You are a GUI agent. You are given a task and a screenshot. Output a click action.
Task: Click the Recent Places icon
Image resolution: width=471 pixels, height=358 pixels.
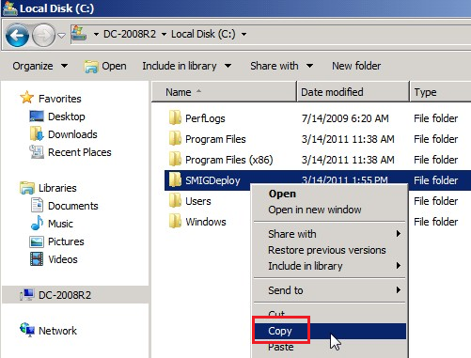(x=37, y=152)
